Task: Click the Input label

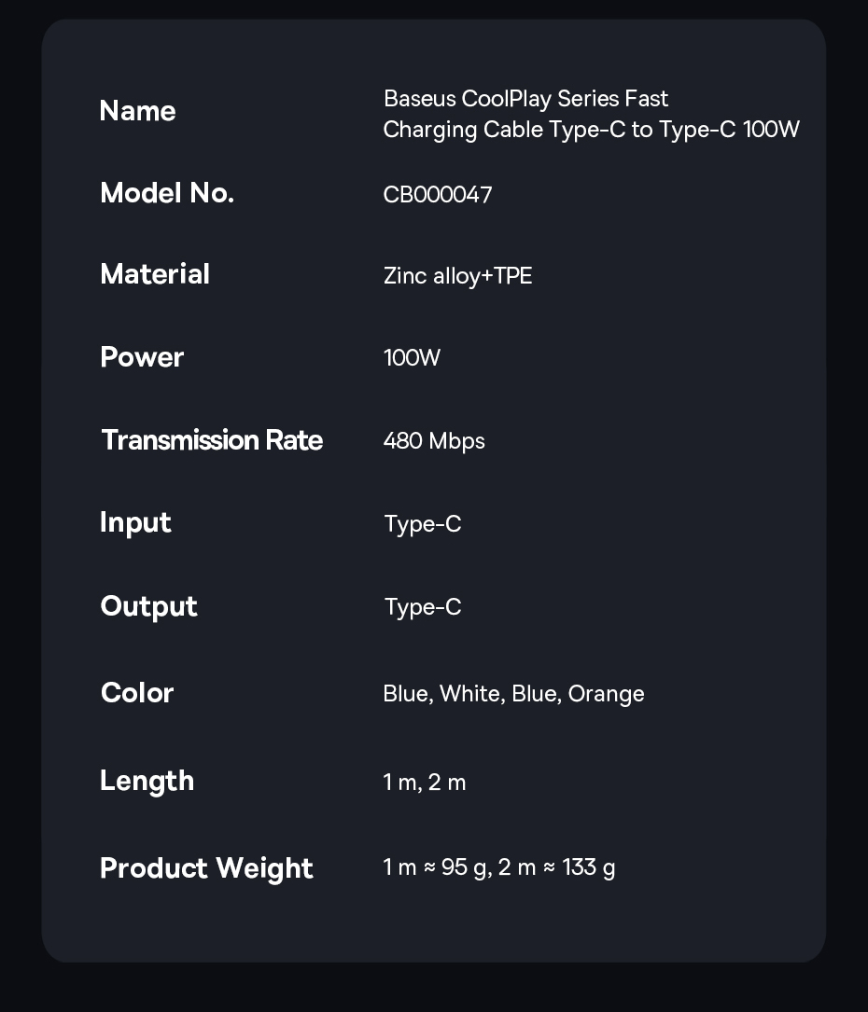Action: (x=135, y=522)
